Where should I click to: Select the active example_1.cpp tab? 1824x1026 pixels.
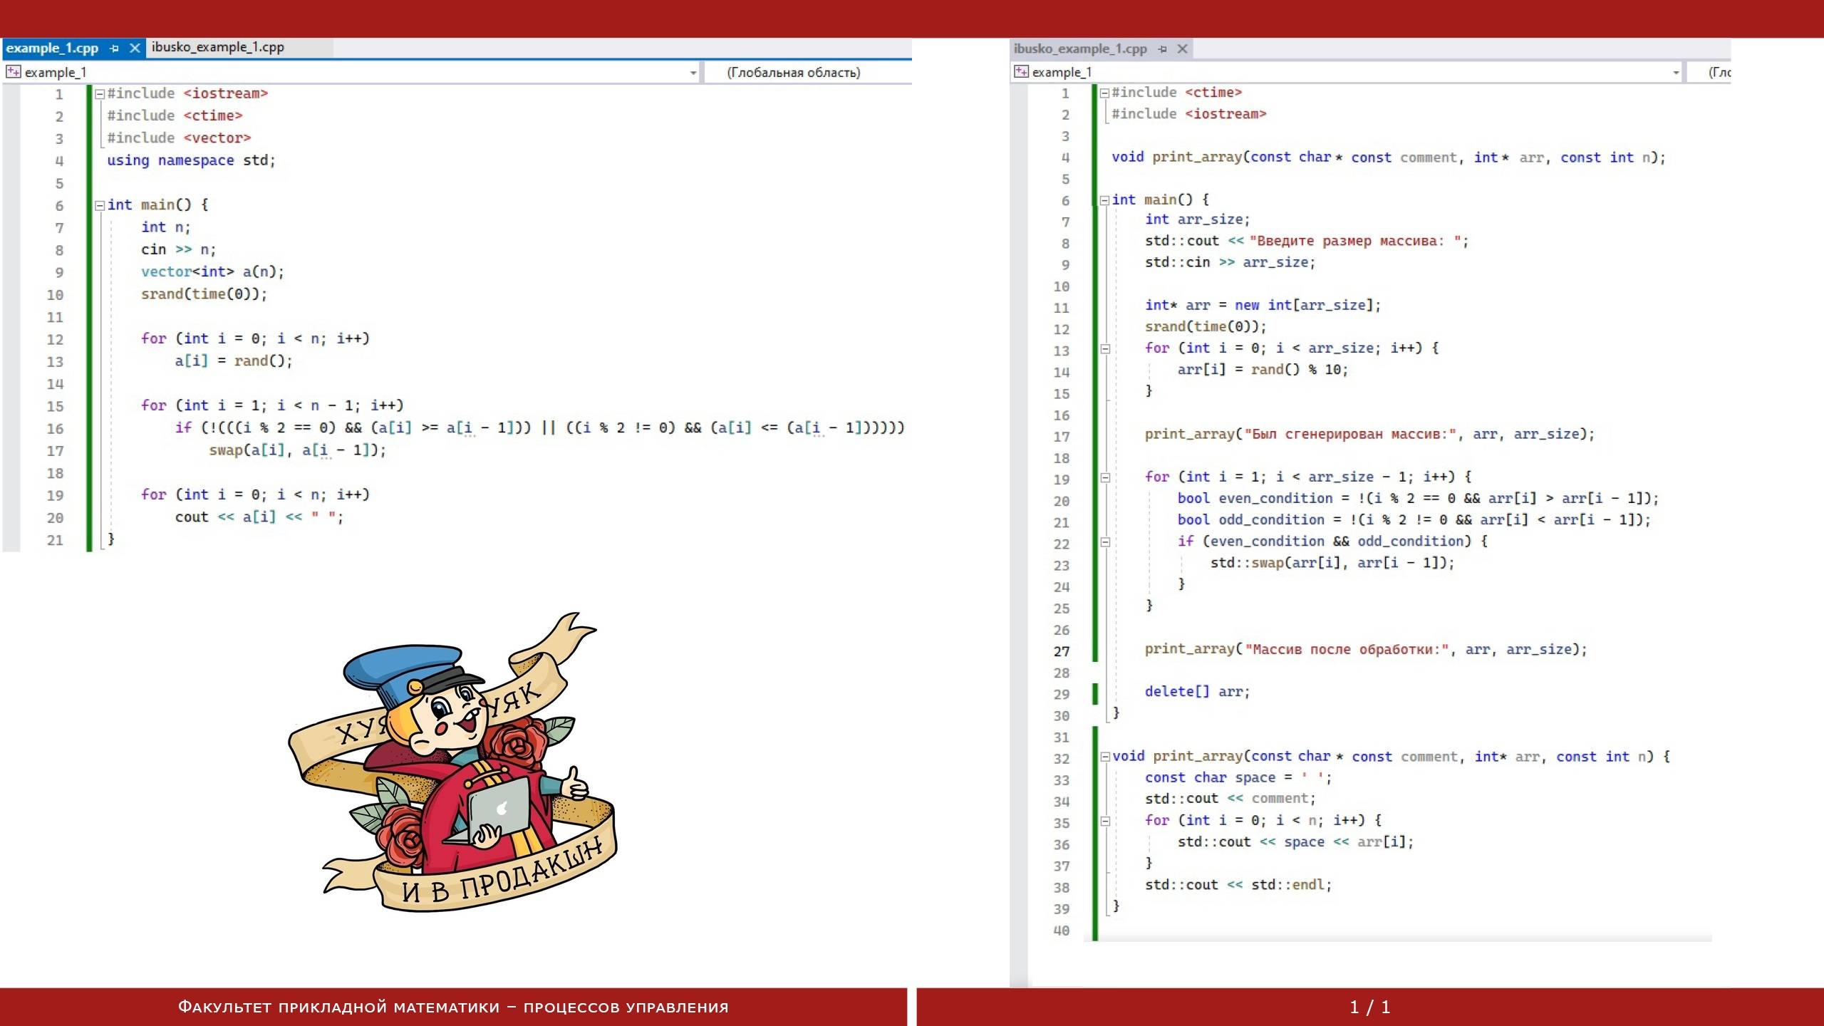point(52,48)
